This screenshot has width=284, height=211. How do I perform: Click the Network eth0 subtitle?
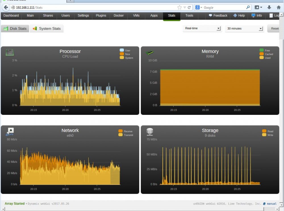click(x=70, y=136)
